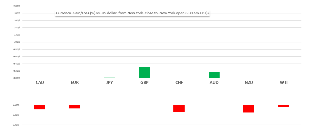
Task: Select the AUD axis label
Action: (x=214, y=83)
